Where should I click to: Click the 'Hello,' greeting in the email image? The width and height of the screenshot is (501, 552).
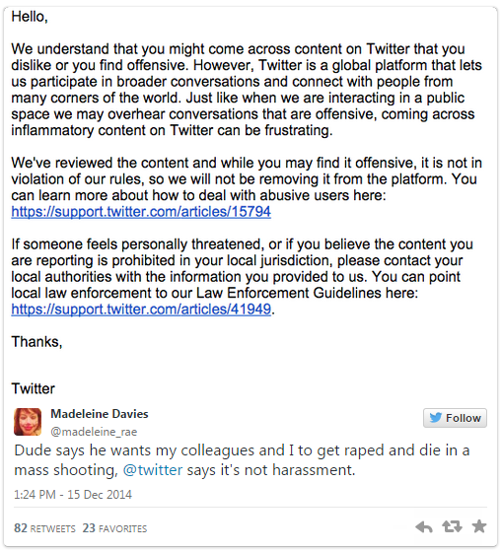tap(30, 17)
